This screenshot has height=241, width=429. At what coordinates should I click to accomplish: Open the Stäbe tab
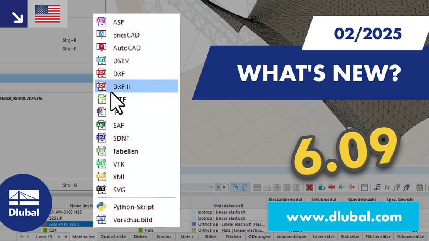click(210, 237)
